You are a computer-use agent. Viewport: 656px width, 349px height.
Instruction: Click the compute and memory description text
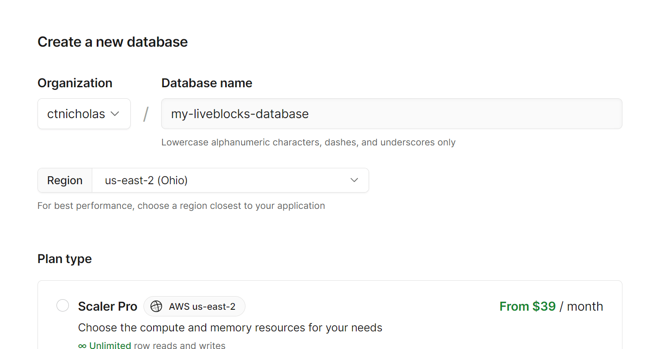[x=230, y=327]
